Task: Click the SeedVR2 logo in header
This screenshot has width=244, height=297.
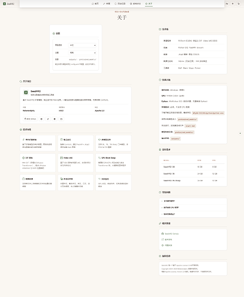Action: [x=8, y=4]
